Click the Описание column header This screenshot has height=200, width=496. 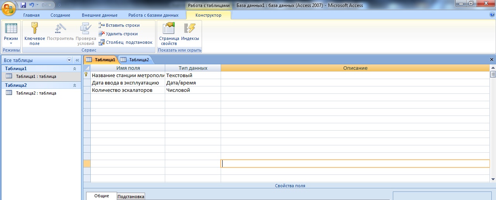355,68
